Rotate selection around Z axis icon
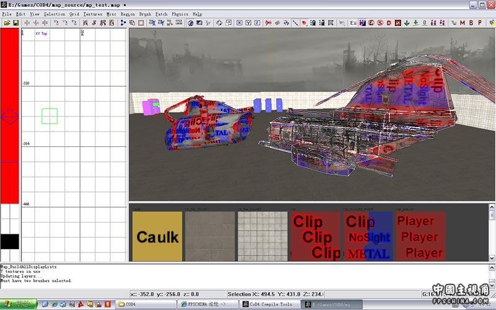 click(x=74, y=23)
